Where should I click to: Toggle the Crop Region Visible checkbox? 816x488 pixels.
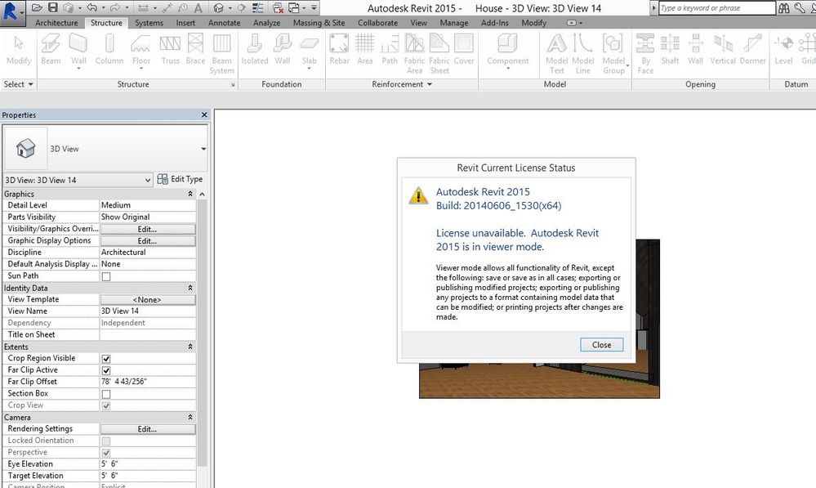106,359
